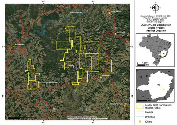Viewport: 177px width, 125px height.
Task: Click the Dionísio/MG city marker
Action: [x=101, y=77]
